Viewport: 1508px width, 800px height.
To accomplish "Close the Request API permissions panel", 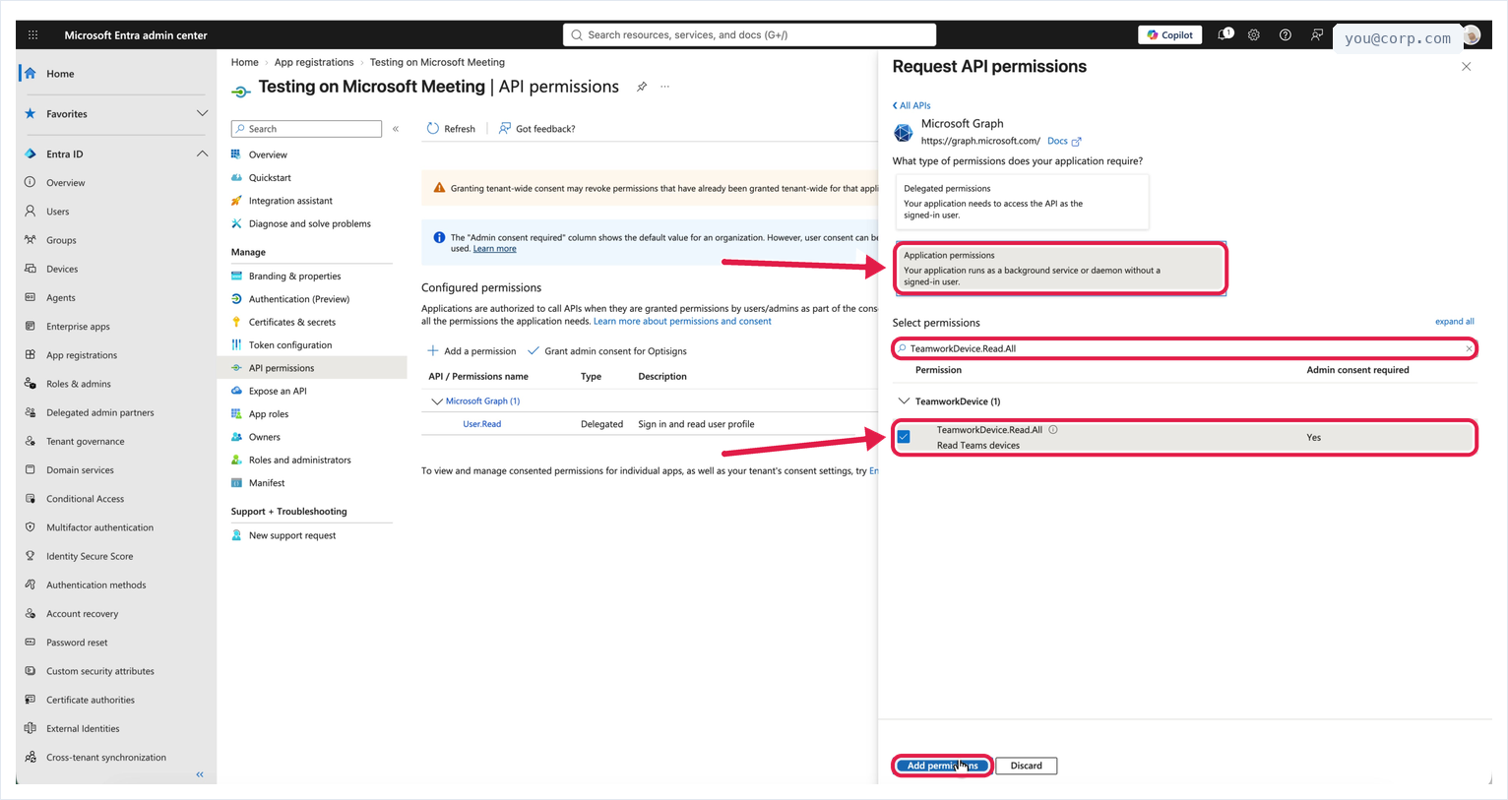I will [1467, 67].
